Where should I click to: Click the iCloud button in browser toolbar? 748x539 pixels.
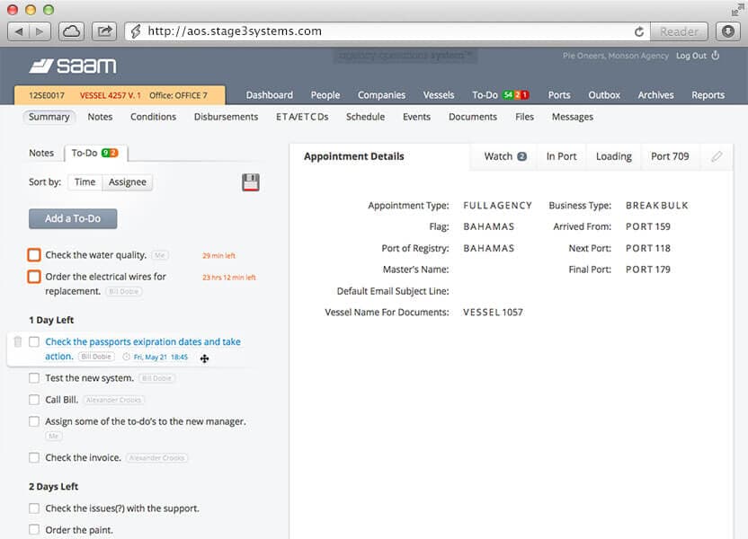point(71,31)
